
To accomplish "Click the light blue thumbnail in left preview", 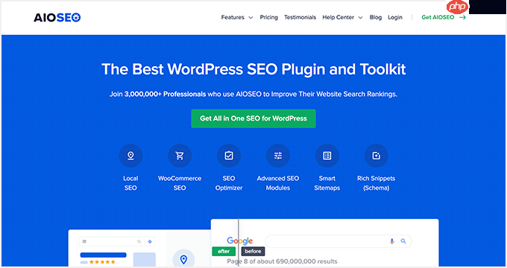I will (x=145, y=260).
